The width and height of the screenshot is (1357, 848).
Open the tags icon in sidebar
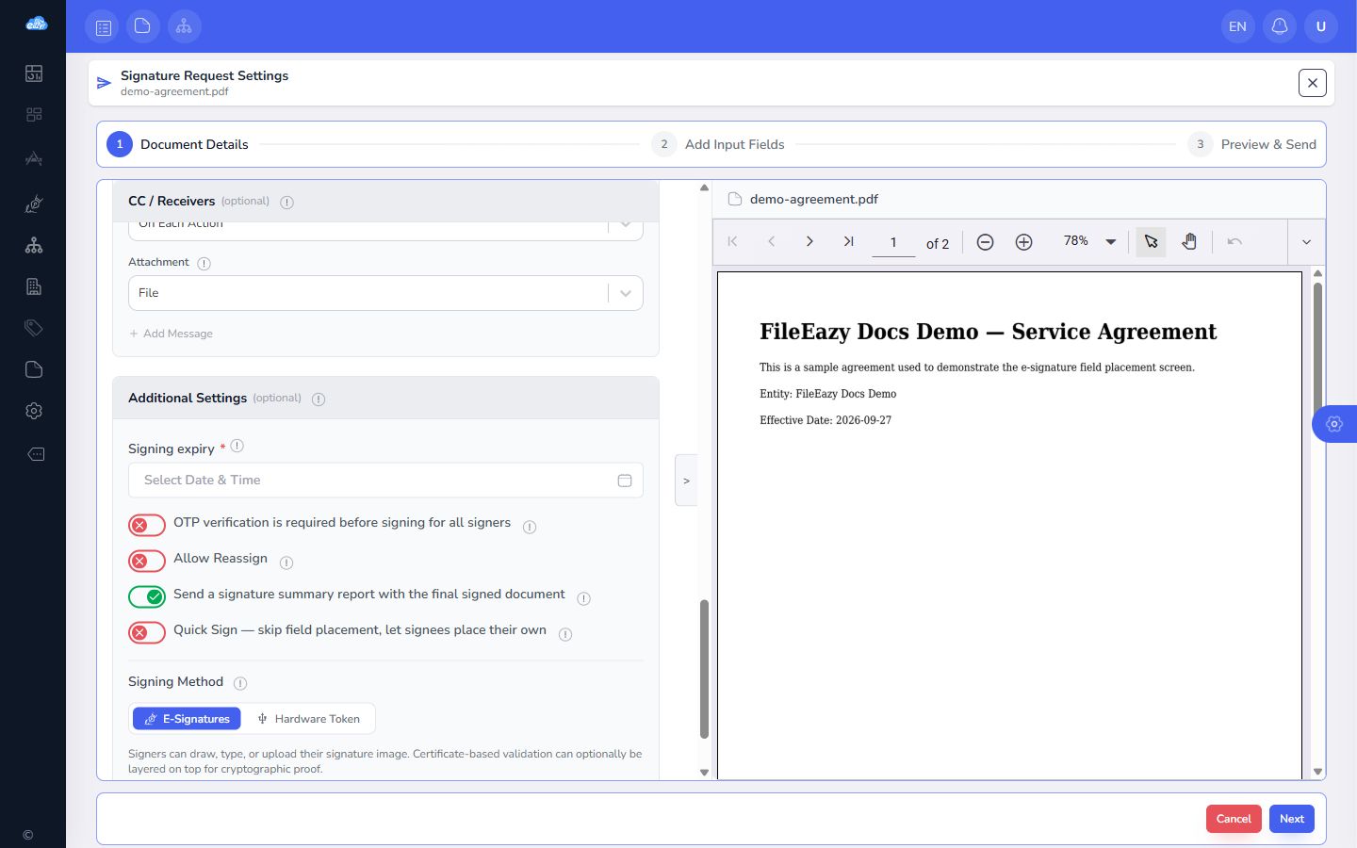point(34,328)
